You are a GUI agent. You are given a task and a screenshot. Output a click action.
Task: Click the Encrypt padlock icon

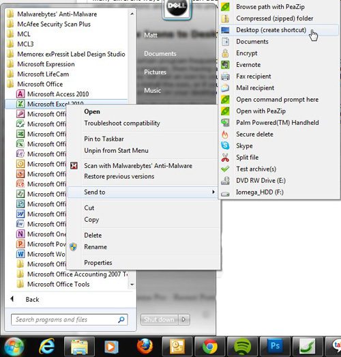(x=225, y=53)
